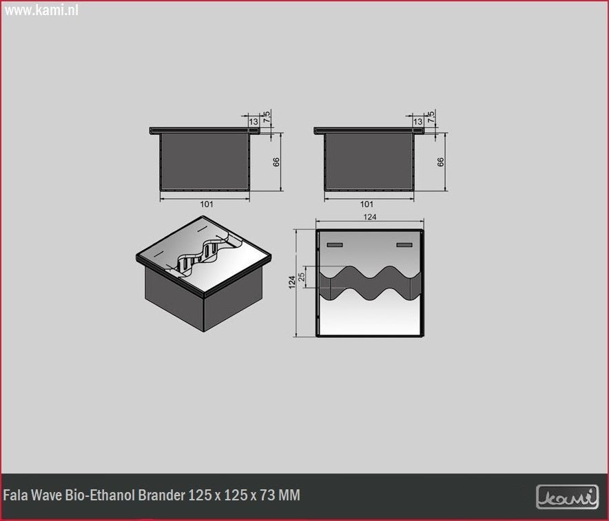609x521 pixels.
Task: Select the right side-view burner body
Action: (x=369, y=162)
